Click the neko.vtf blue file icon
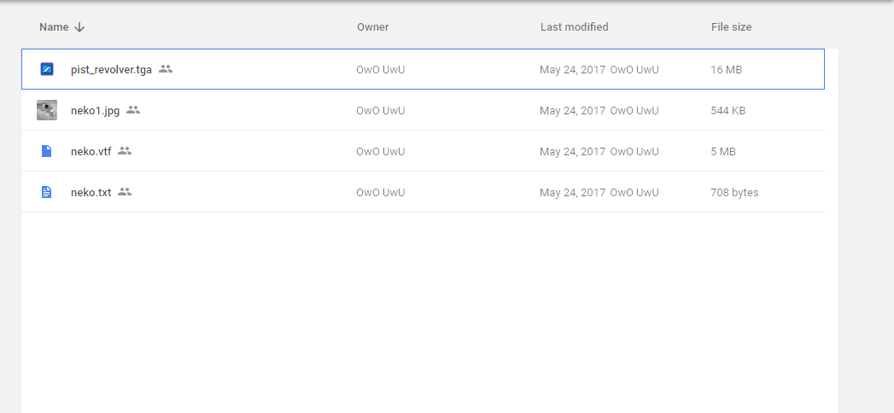894x413 pixels. point(47,151)
